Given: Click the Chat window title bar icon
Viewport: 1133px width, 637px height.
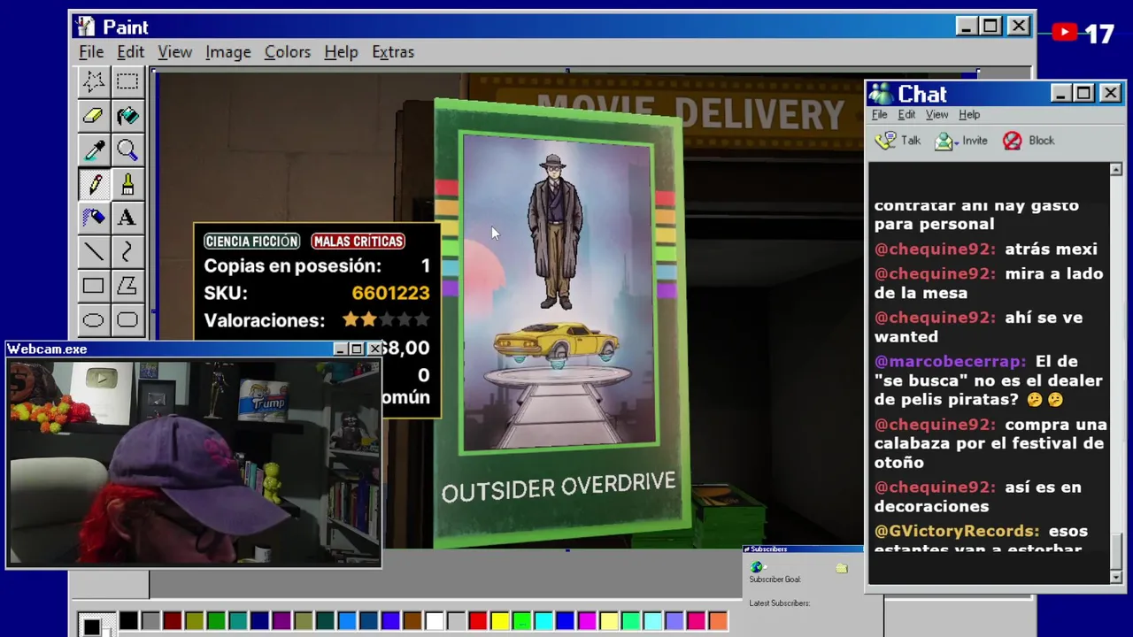Looking at the screenshot, I should point(880,94).
